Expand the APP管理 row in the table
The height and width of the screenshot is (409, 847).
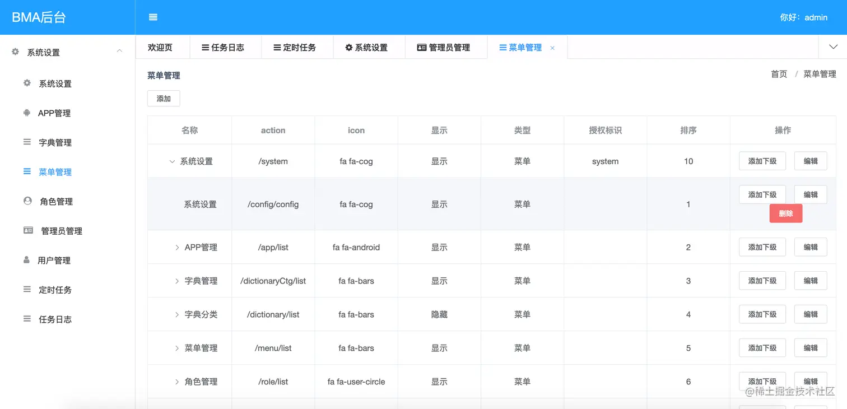[176, 247]
